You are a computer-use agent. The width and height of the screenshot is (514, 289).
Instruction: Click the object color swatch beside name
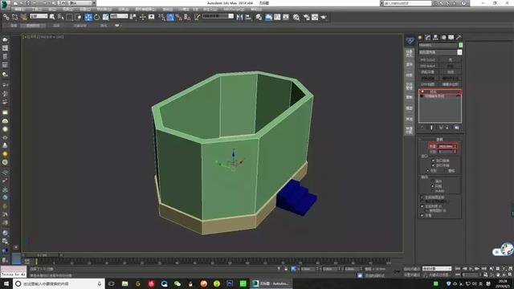[460, 45]
